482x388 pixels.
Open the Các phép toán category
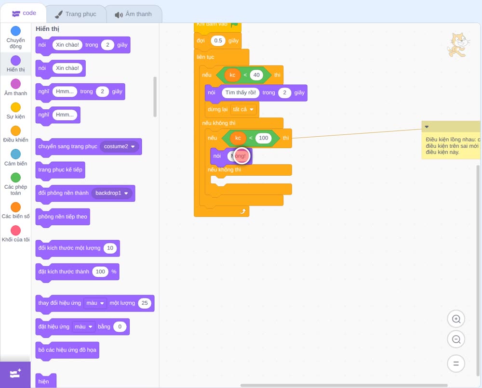click(16, 184)
